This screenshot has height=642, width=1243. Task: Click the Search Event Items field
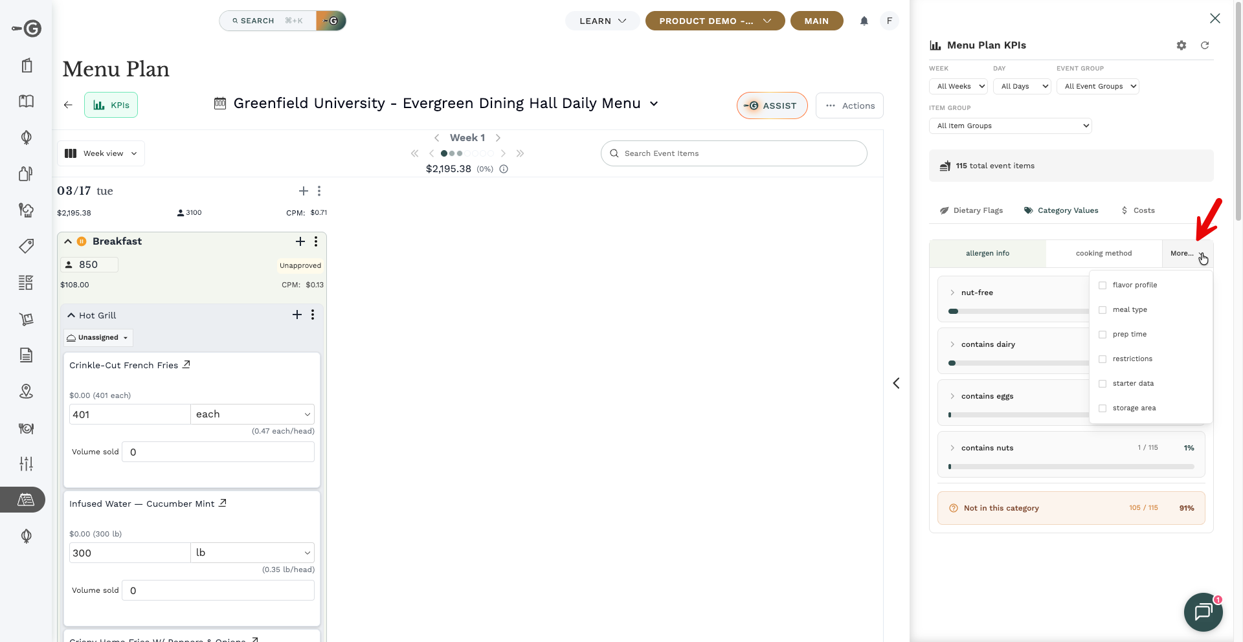[733, 153]
